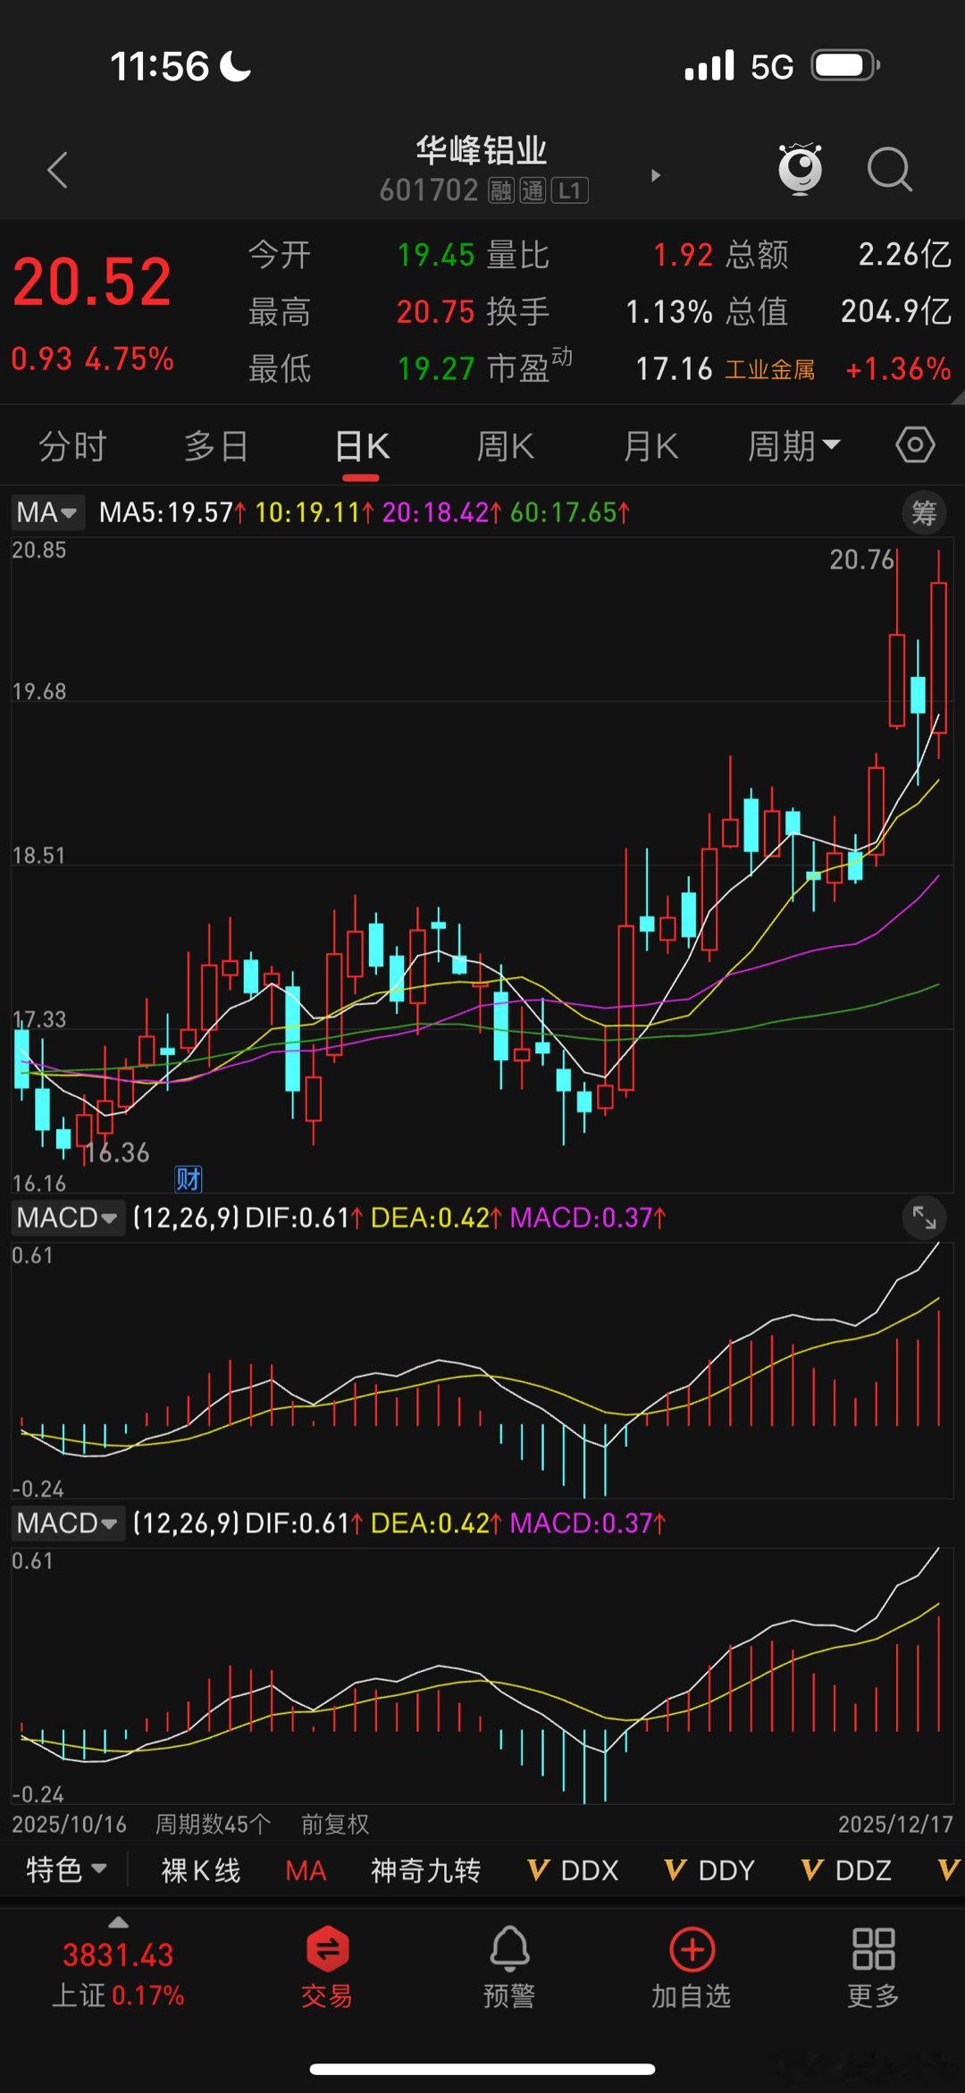Go back using the left arrow

pos(58,170)
